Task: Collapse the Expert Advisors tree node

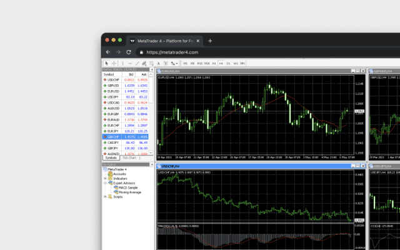Action: point(104,183)
